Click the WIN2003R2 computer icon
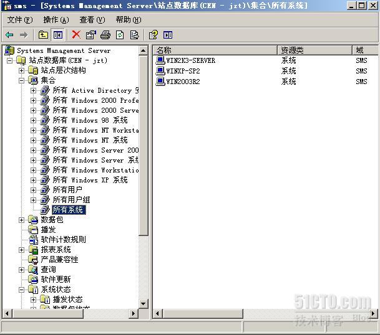The image size is (380, 335). (x=160, y=82)
